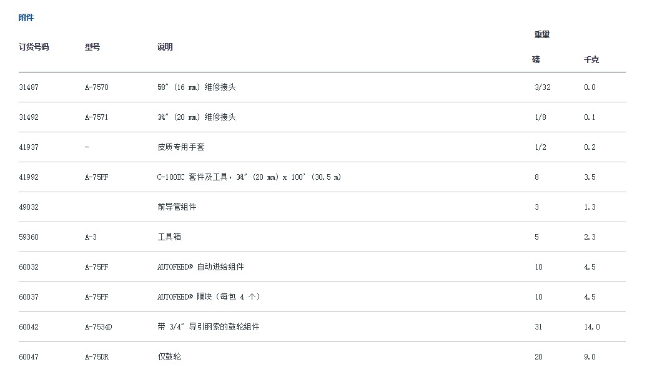
Task: Click the 磅 weight sub-header
Action: 536,60
